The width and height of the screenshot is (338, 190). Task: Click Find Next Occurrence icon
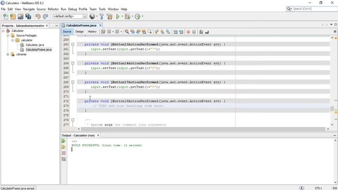138,32
